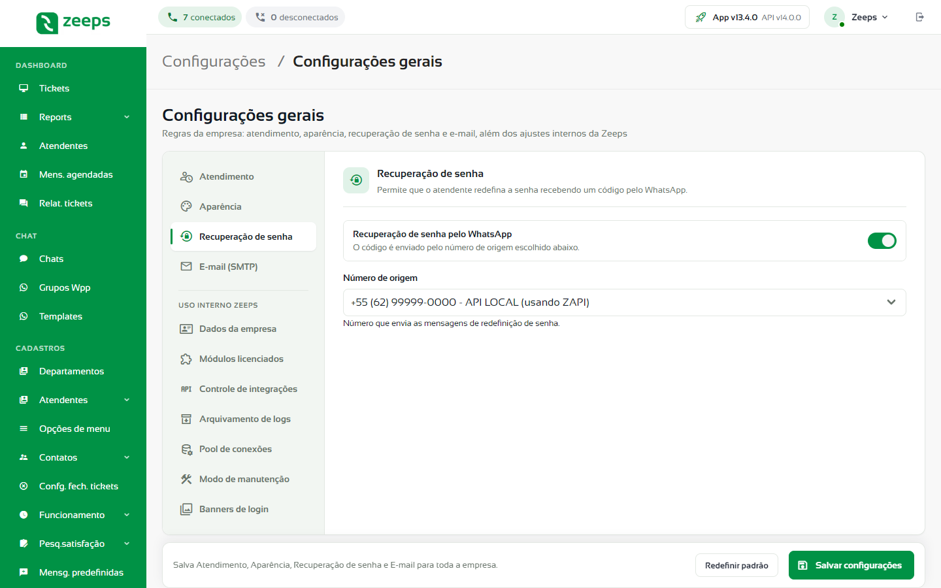This screenshot has width=941, height=588.
Task: Click the rocket icon beside App version
Action: coord(701,18)
